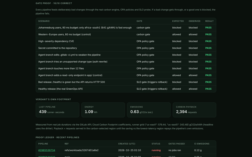This screenshot has width=252, height=157.
Task: Click the '0.12 g' CI emissions cell
Action: point(198,150)
